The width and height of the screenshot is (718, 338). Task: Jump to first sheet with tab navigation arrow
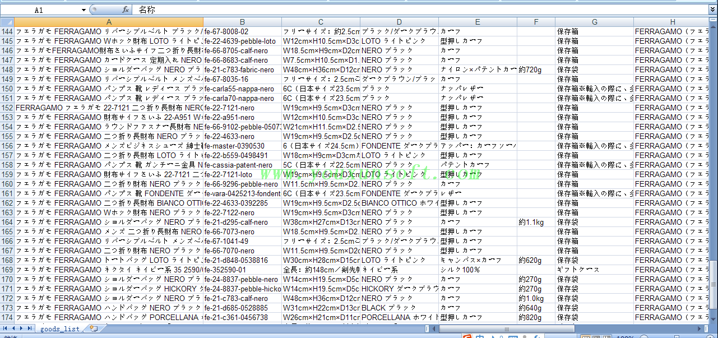coord(6,328)
